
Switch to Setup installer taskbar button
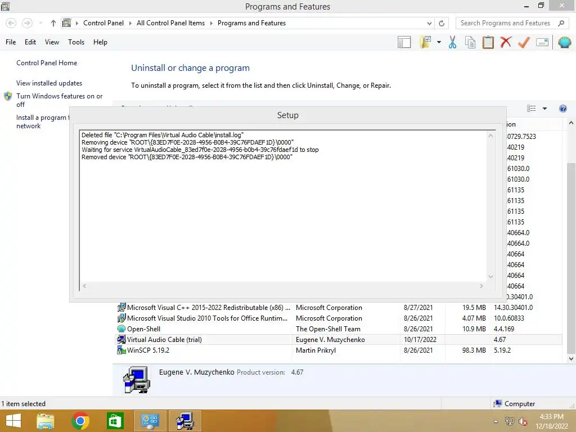pos(184,421)
